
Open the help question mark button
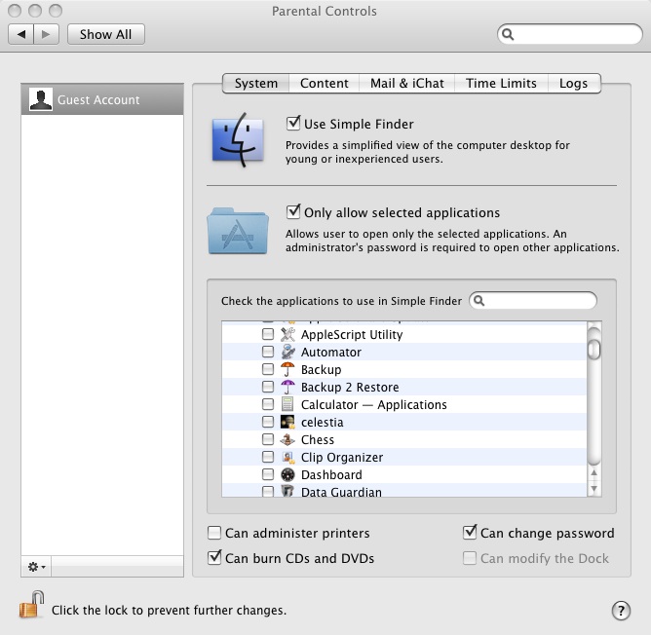[621, 611]
